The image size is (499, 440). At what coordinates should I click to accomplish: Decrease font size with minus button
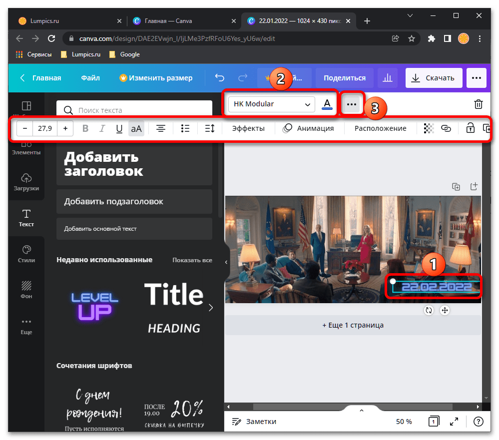coord(25,128)
